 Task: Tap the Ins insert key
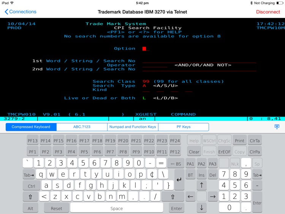[x=201, y=175]
